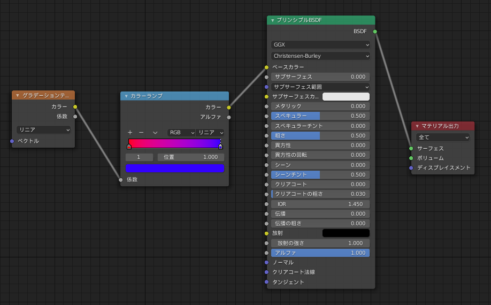Open the GGX distribution dropdown

320,45
